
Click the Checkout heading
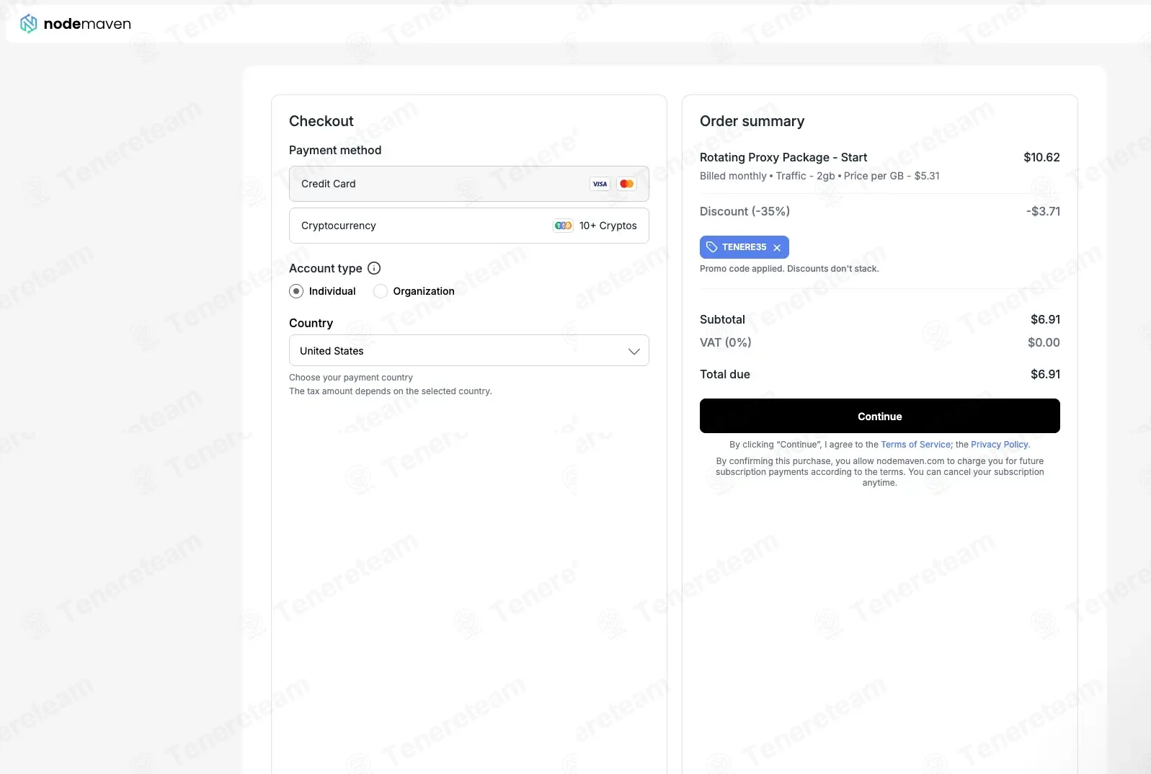click(x=321, y=121)
